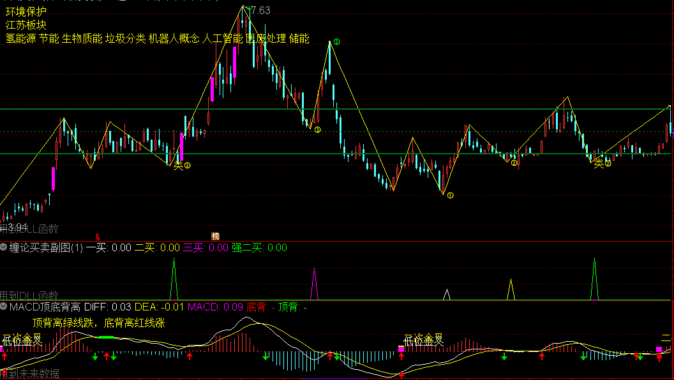Select the circled ③ marker on the chart

click(x=318, y=129)
